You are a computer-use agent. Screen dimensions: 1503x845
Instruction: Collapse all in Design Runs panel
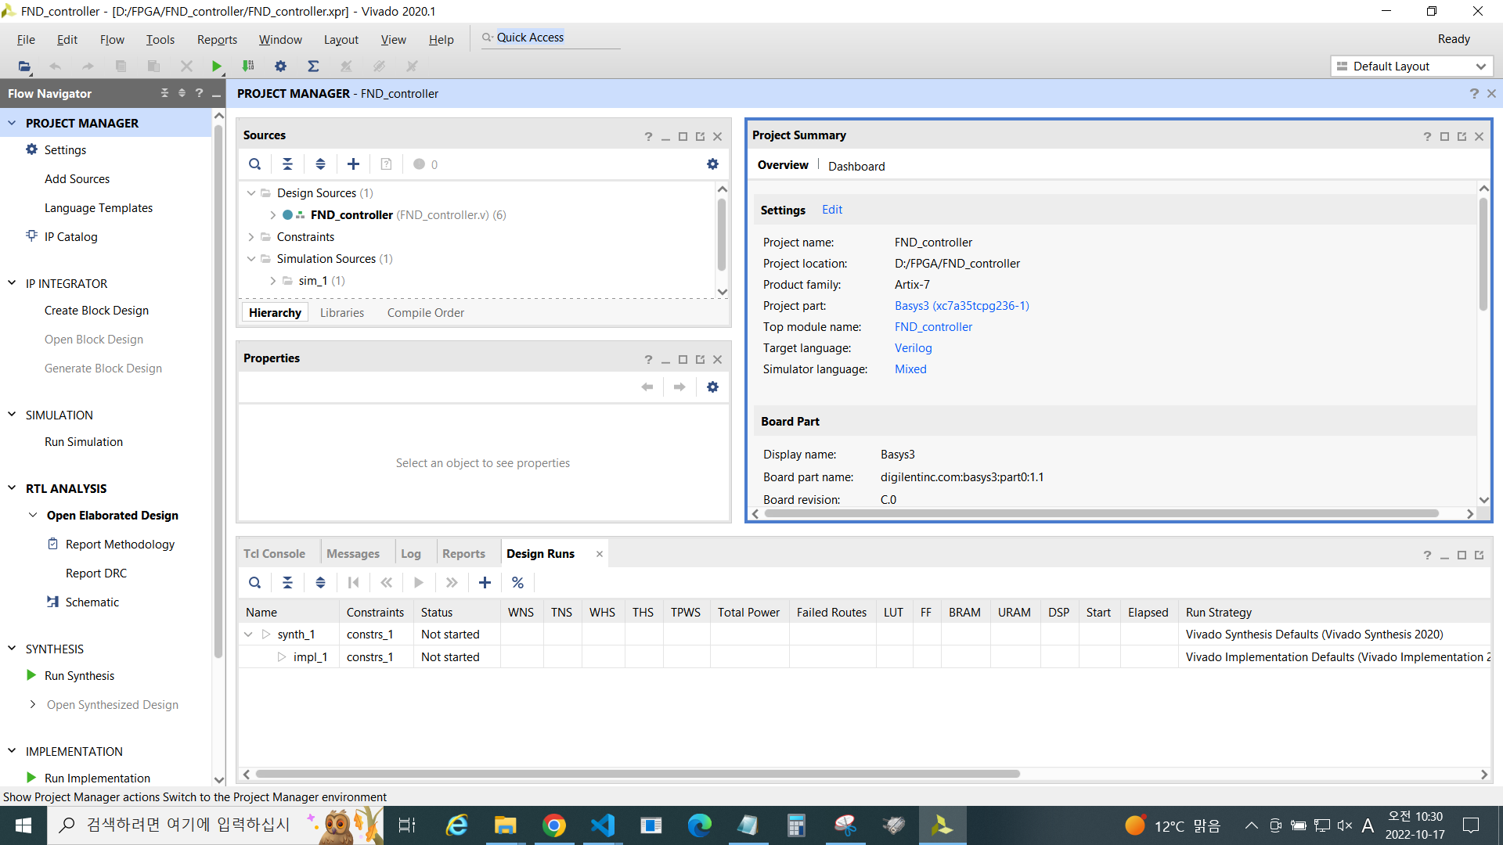click(x=287, y=583)
